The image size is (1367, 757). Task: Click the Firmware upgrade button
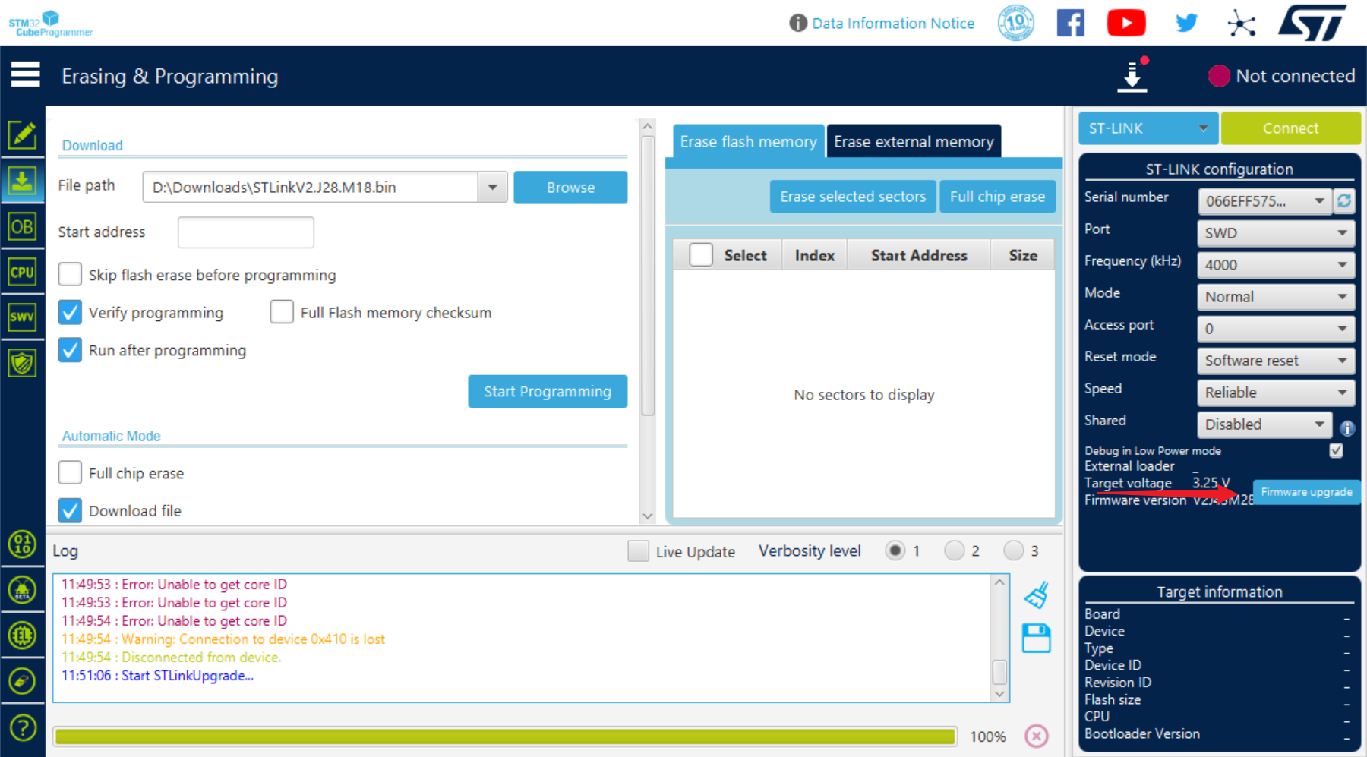(x=1306, y=492)
